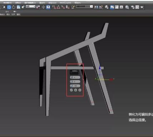
Task: Activate the Select and Rotate tool
Action: 14,7
